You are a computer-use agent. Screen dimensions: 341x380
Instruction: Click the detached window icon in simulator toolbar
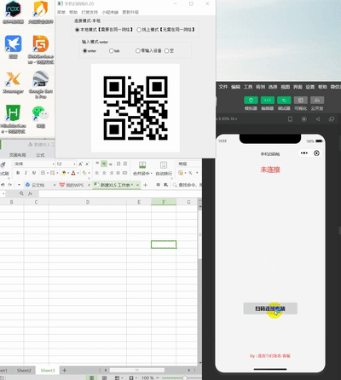pyautogui.click(x=332, y=119)
